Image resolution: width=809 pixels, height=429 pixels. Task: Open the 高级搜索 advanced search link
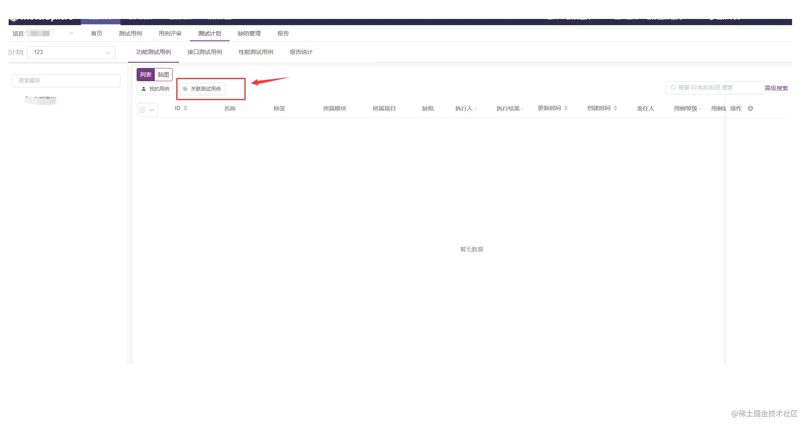776,88
